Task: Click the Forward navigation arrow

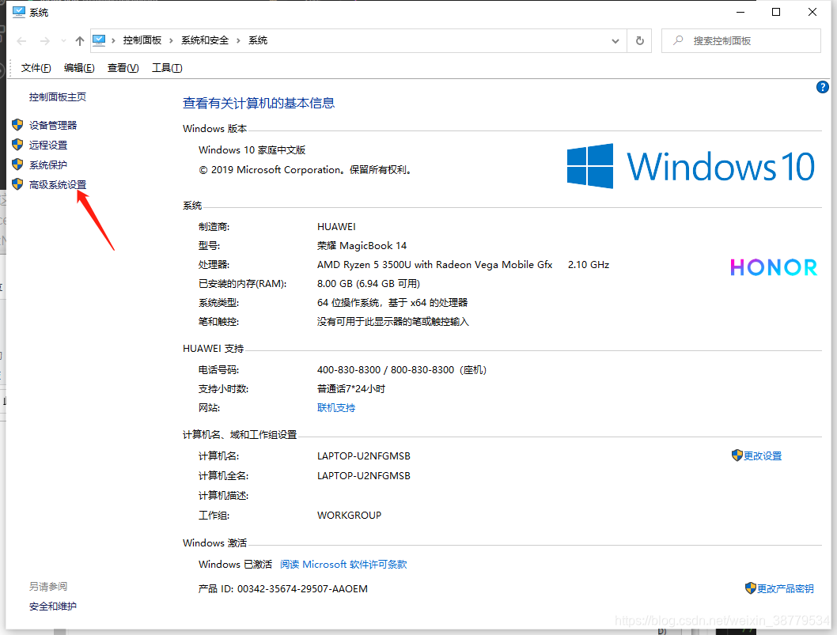Action: pyautogui.click(x=45, y=41)
